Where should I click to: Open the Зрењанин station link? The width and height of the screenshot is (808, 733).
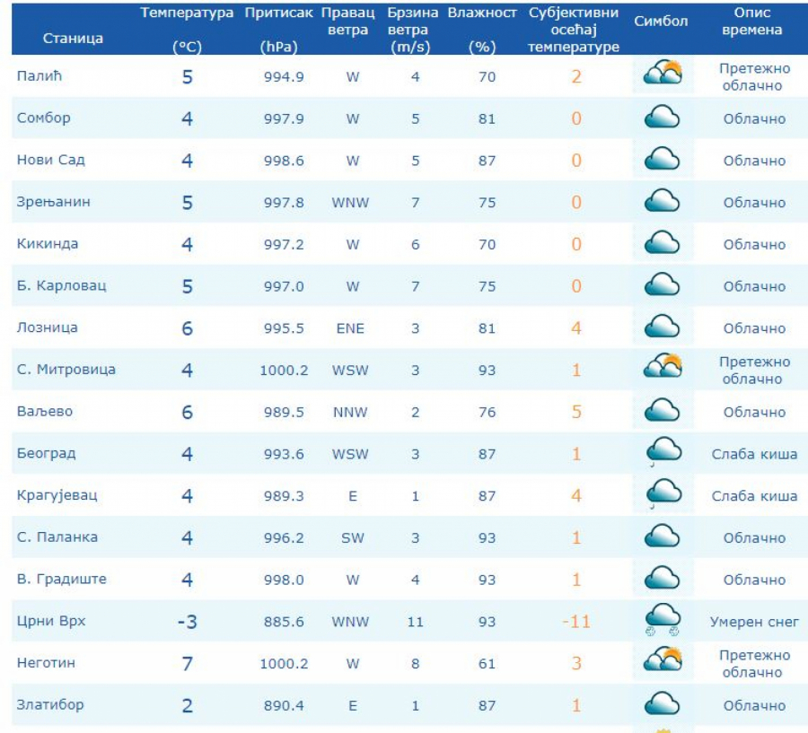(x=53, y=202)
